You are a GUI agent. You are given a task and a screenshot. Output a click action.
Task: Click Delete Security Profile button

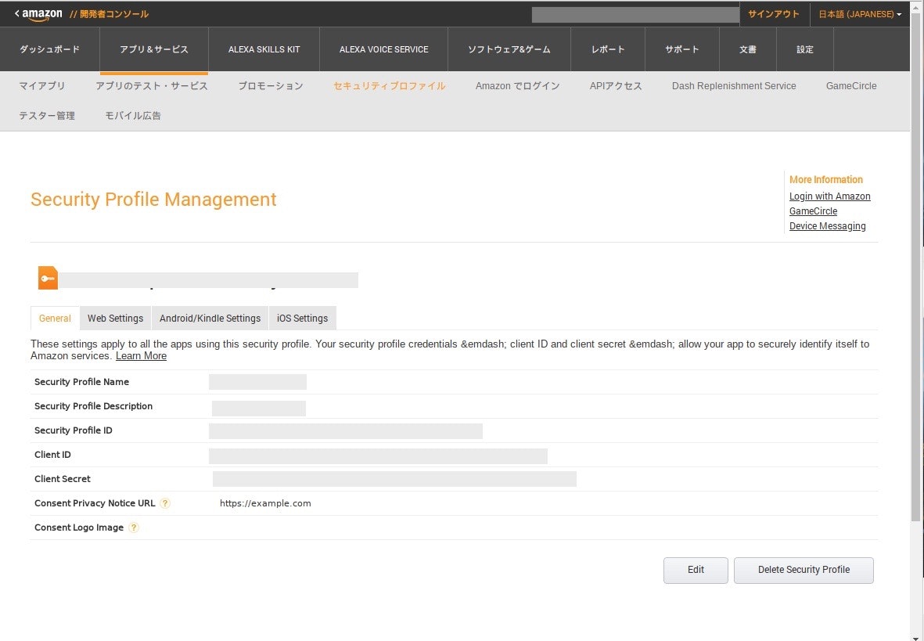point(804,571)
